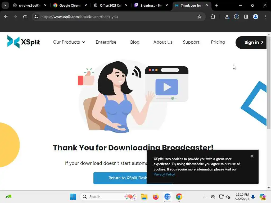271x203 pixels.
Task: Open Chrome Labs flask icon
Action: click(x=227, y=17)
